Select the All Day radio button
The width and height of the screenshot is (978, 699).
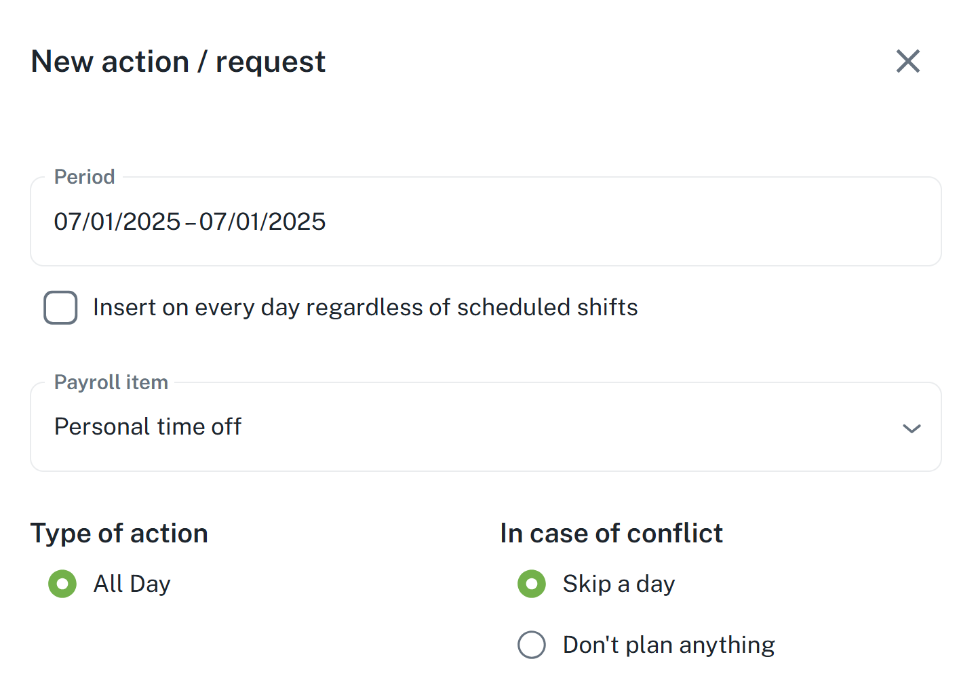pos(62,584)
